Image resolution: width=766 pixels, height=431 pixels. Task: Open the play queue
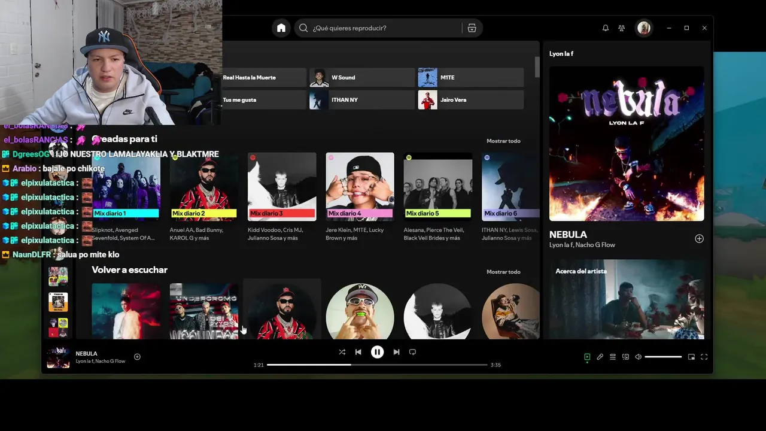tap(613, 357)
